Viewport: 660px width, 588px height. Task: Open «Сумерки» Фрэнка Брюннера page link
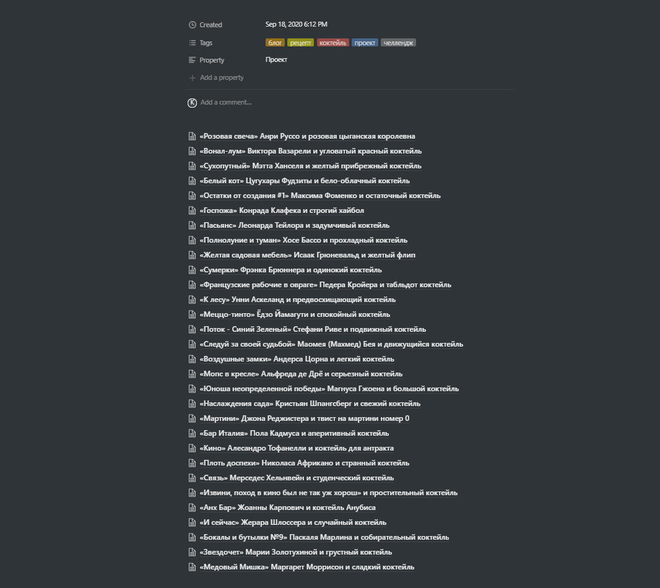pos(291,270)
